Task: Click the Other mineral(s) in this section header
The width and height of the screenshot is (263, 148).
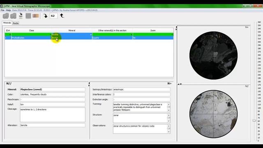Action: 112,30
